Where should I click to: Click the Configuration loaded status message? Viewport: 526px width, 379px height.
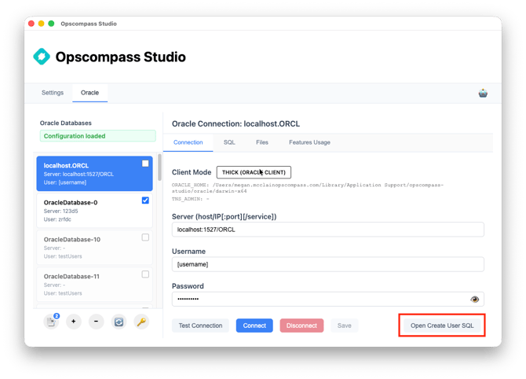[x=97, y=136]
